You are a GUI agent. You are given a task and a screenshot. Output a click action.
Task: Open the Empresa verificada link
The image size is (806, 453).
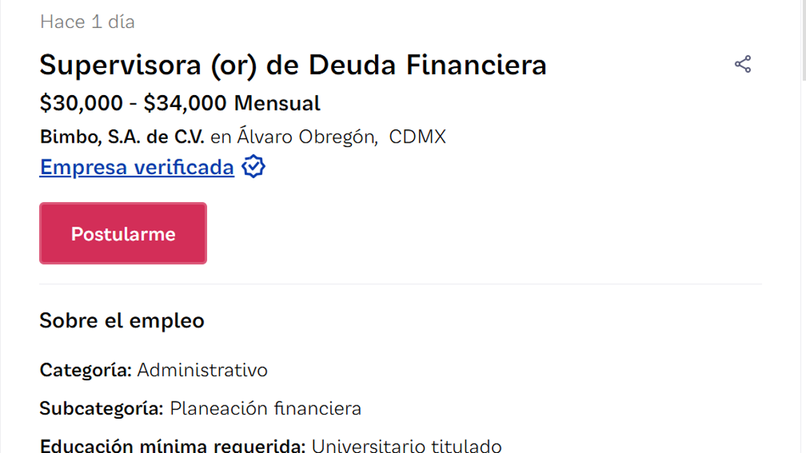(x=136, y=167)
